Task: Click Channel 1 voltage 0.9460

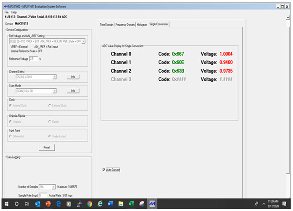Action: tap(226, 63)
